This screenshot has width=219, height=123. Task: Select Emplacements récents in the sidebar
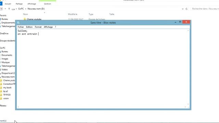(x=8, y=23)
